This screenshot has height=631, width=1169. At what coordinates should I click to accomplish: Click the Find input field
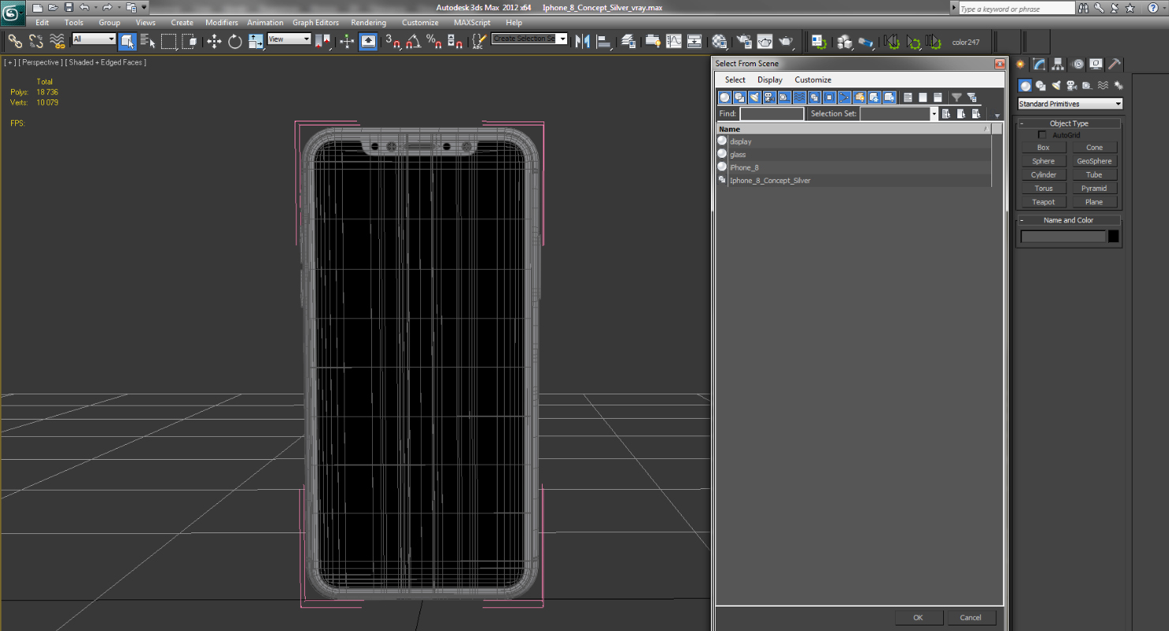tap(772, 114)
